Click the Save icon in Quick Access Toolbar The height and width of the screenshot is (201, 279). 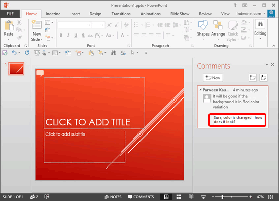point(5,53)
